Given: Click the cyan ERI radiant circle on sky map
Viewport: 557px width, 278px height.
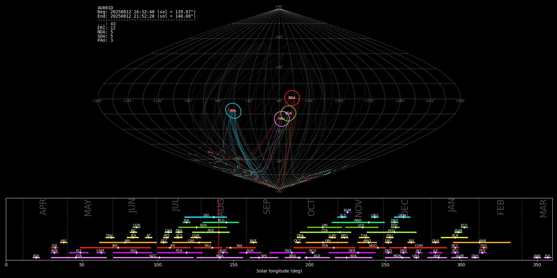Looking at the screenshot, I should 233,111.
